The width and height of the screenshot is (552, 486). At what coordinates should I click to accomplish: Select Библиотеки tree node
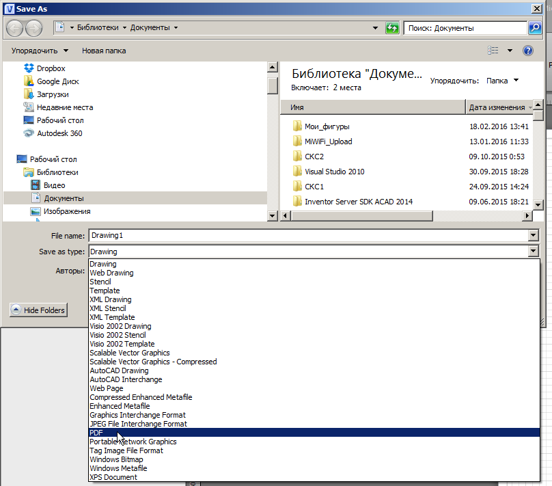[57, 172]
